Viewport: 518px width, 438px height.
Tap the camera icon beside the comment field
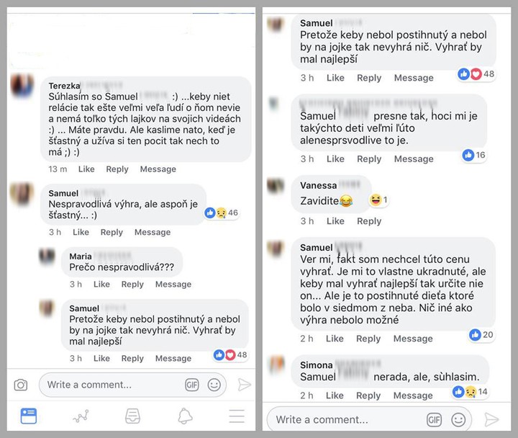click(x=21, y=385)
